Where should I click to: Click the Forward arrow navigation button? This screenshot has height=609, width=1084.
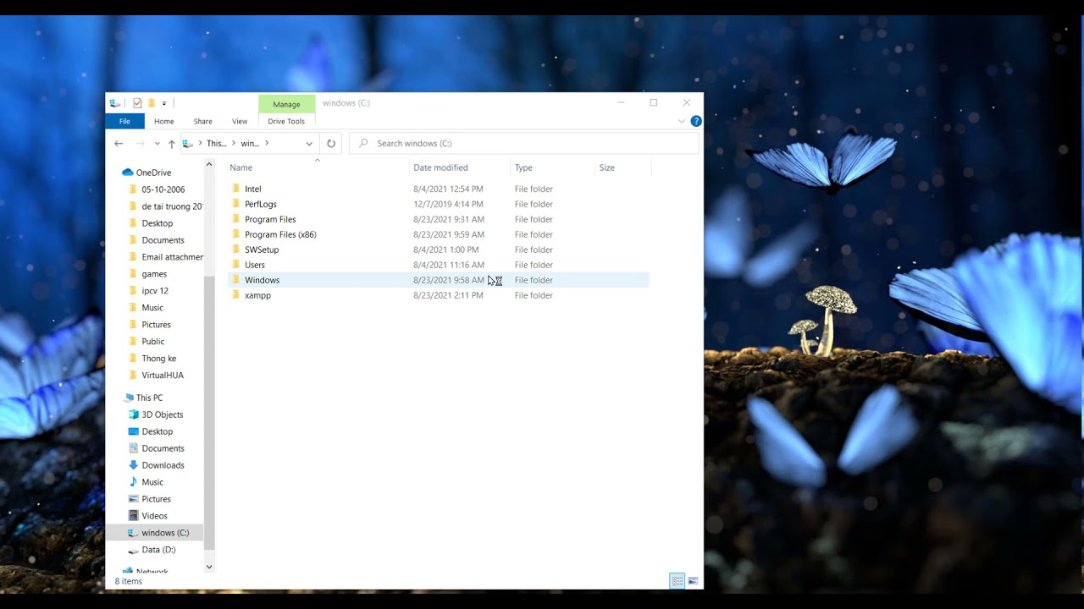141,144
